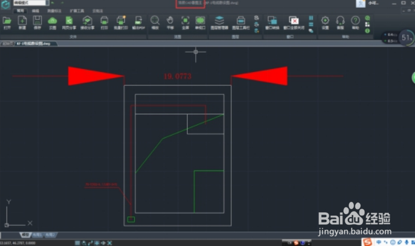This screenshot has height=246, width=415.
Task: Switch to the 云批注 ribbon tab
Action: click(x=97, y=11)
